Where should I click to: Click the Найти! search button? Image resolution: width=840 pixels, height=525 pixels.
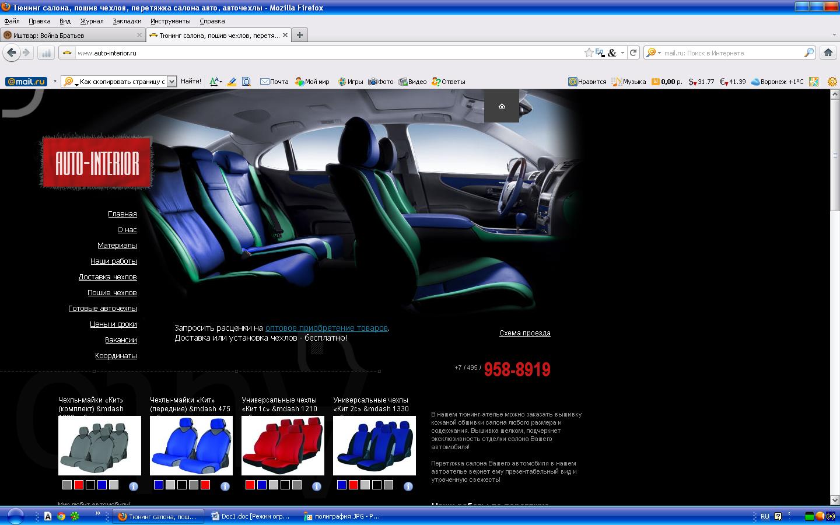[191, 82]
